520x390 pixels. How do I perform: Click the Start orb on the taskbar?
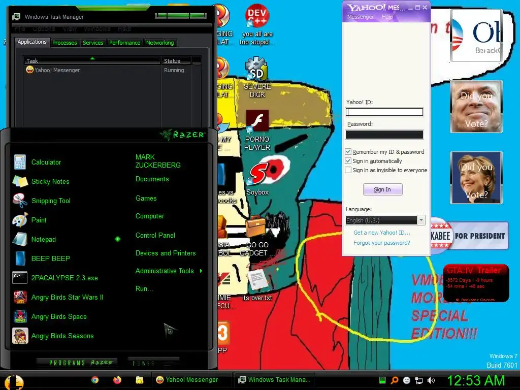[14, 381]
